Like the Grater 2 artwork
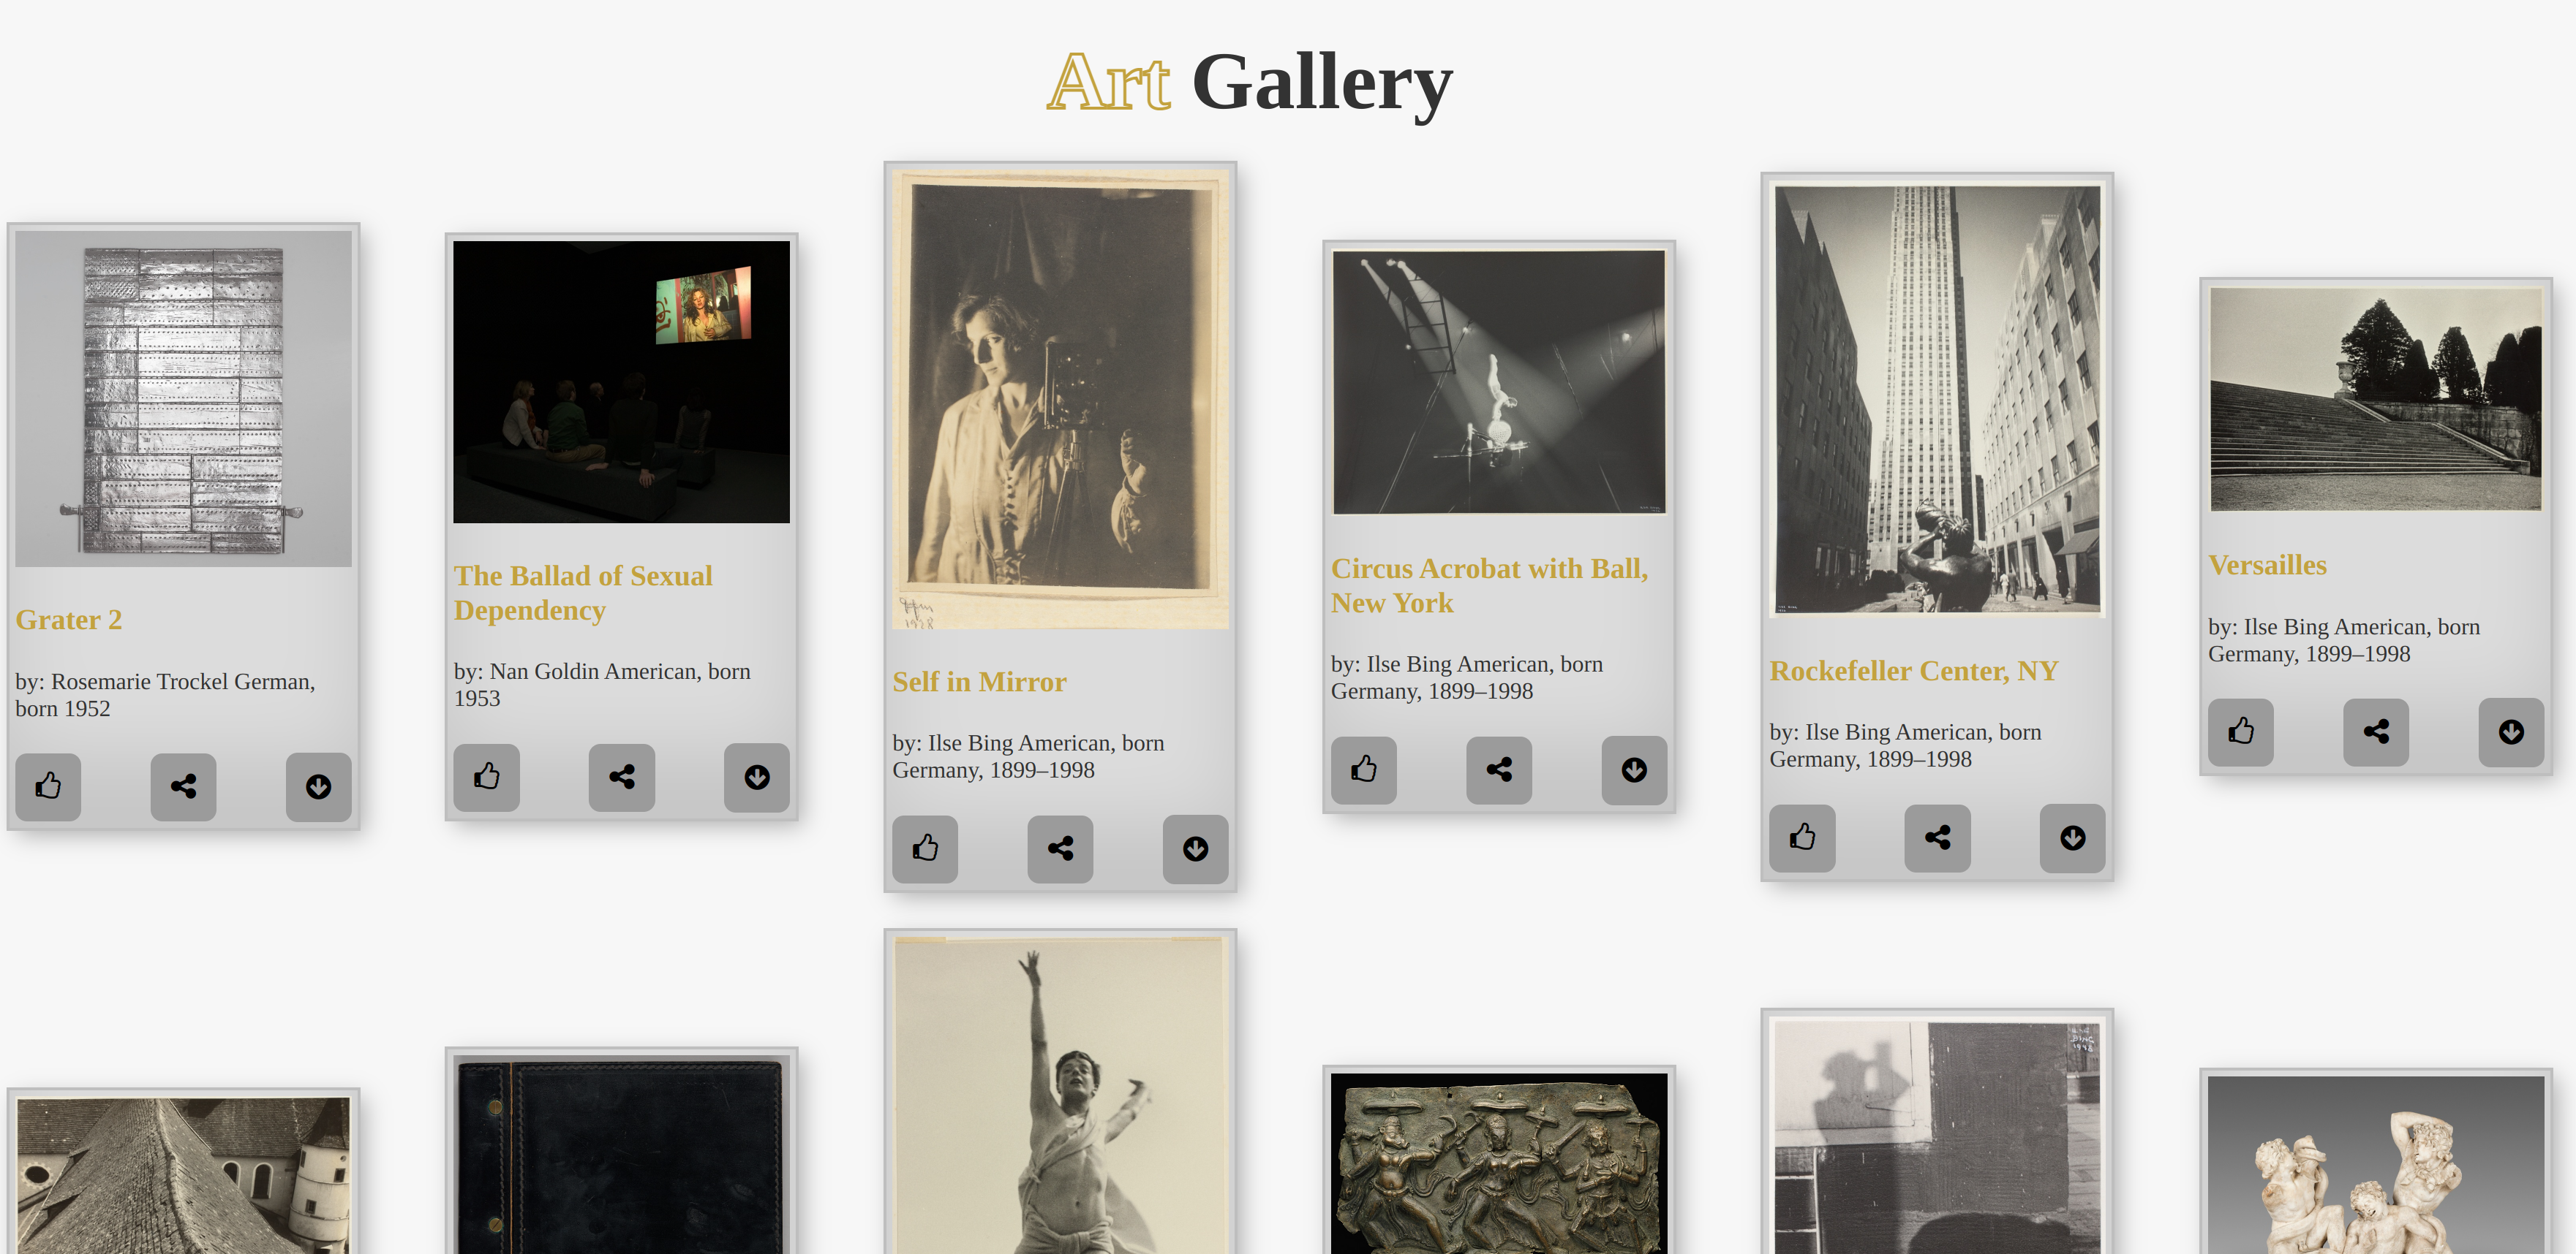2576x1254 pixels. tap(48, 786)
